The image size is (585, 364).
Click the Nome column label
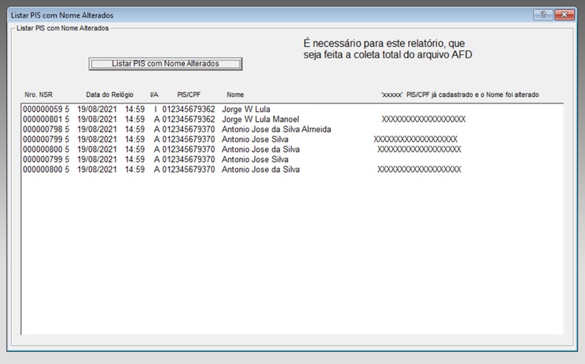point(236,94)
